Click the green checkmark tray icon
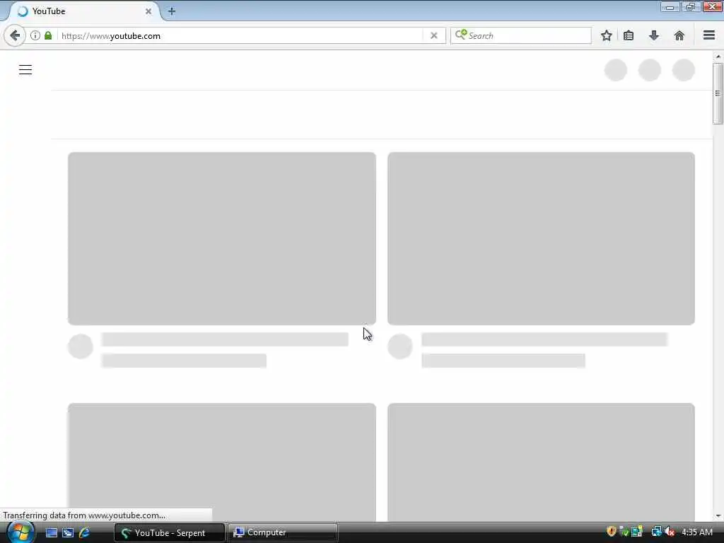Image resolution: width=724 pixels, height=543 pixels. (x=624, y=532)
